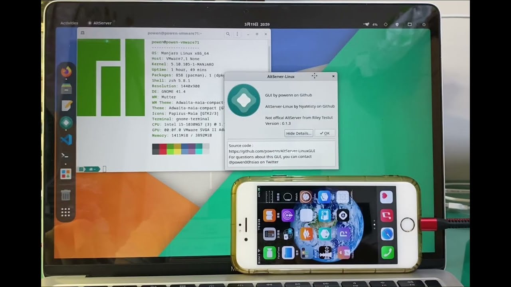Open the software manager dock icon
Screen dimensions: 511x287
tap(66, 174)
